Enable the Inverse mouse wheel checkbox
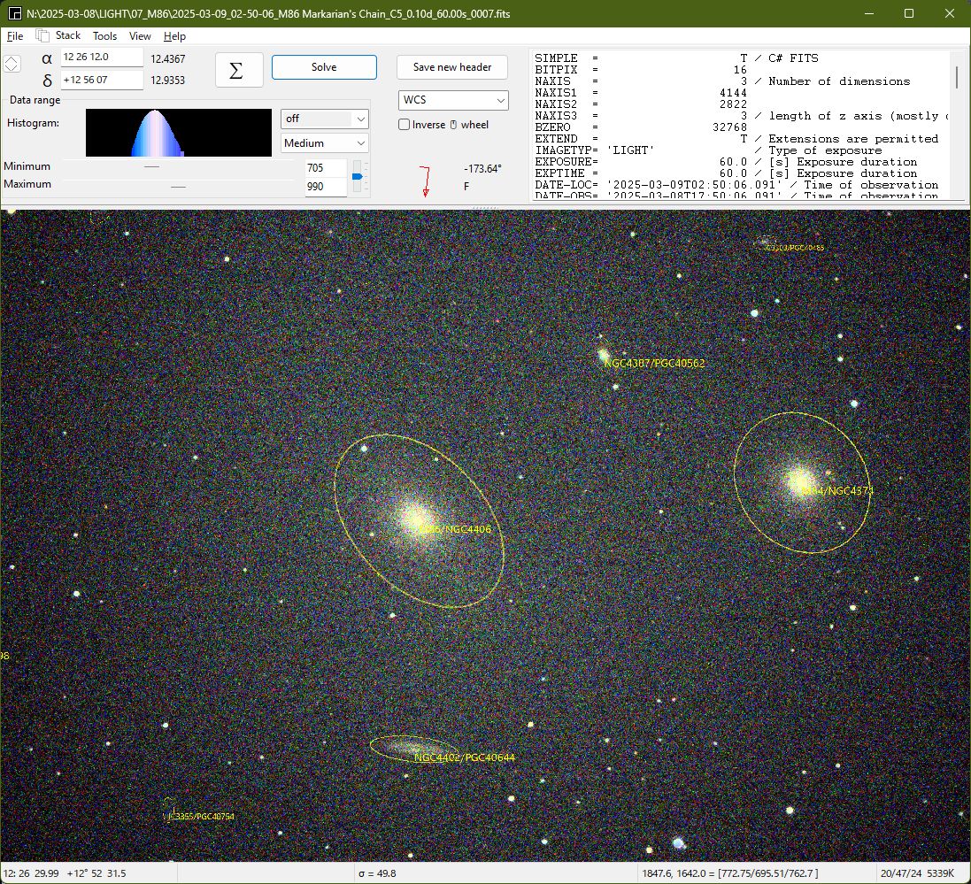This screenshot has width=971, height=884. [x=405, y=125]
